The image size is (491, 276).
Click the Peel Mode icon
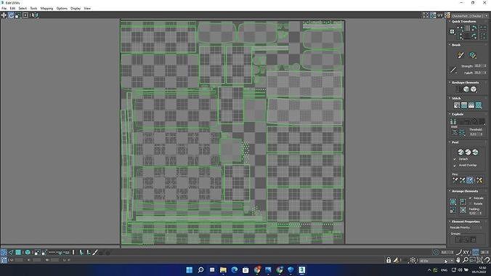pyautogui.click(x=468, y=152)
